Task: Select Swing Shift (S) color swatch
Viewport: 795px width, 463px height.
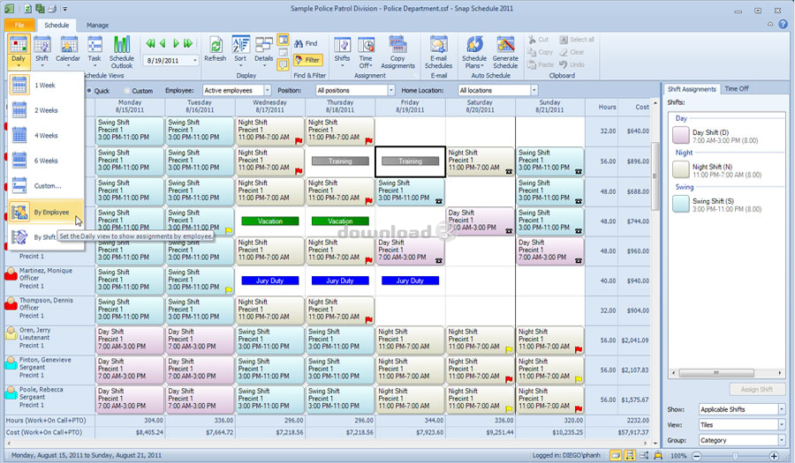Action: [x=680, y=204]
